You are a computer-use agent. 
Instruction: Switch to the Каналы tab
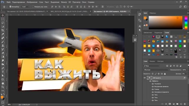click(152, 61)
